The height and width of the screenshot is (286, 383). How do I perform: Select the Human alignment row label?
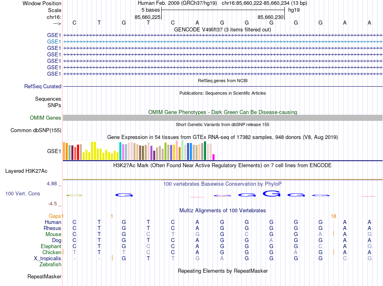tap(53, 222)
